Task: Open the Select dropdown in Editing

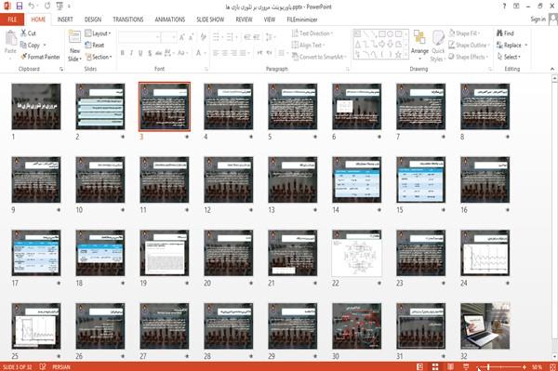Action: pyautogui.click(x=509, y=57)
